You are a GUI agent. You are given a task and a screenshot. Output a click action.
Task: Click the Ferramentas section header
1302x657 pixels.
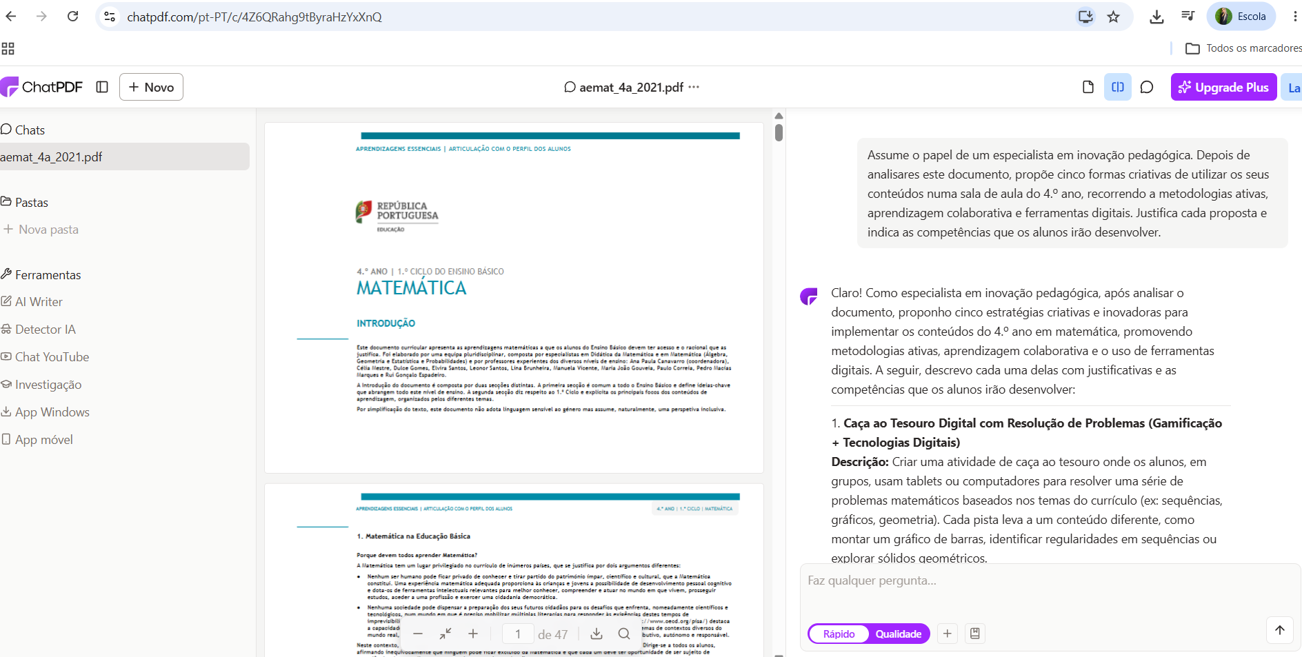click(x=41, y=274)
